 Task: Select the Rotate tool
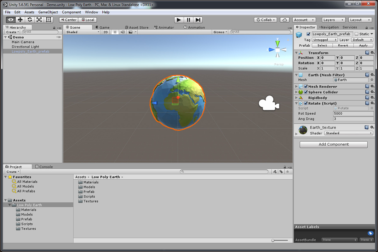click(30, 20)
